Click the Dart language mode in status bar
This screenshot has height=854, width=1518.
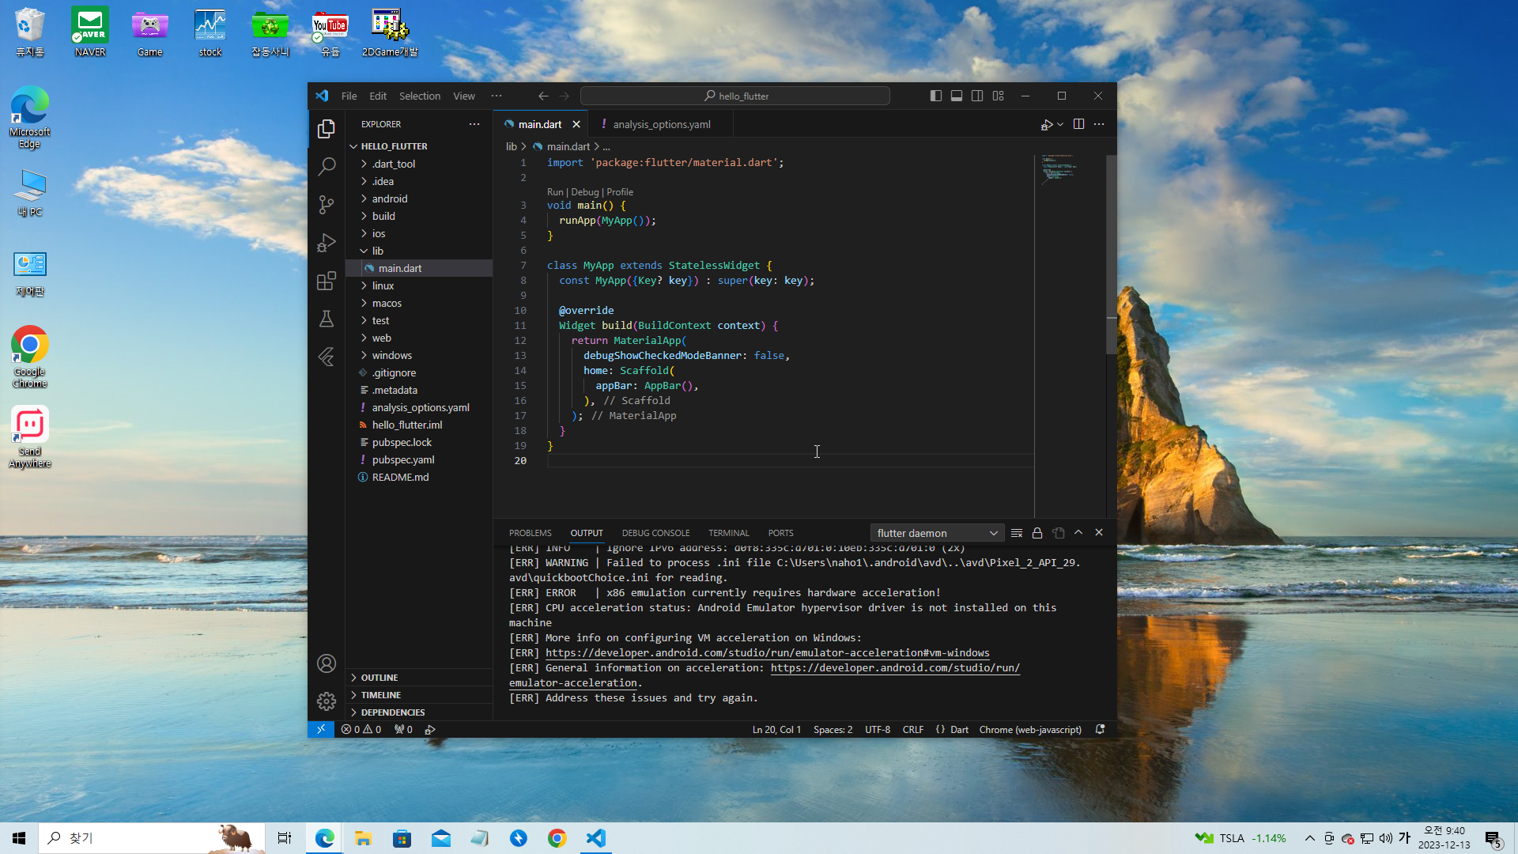click(x=959, y=729)
